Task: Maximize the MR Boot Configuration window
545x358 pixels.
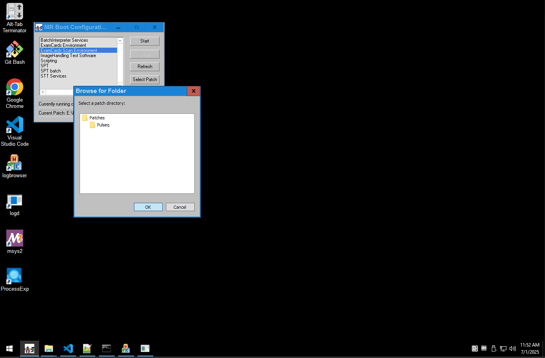Action: (137, 27)
